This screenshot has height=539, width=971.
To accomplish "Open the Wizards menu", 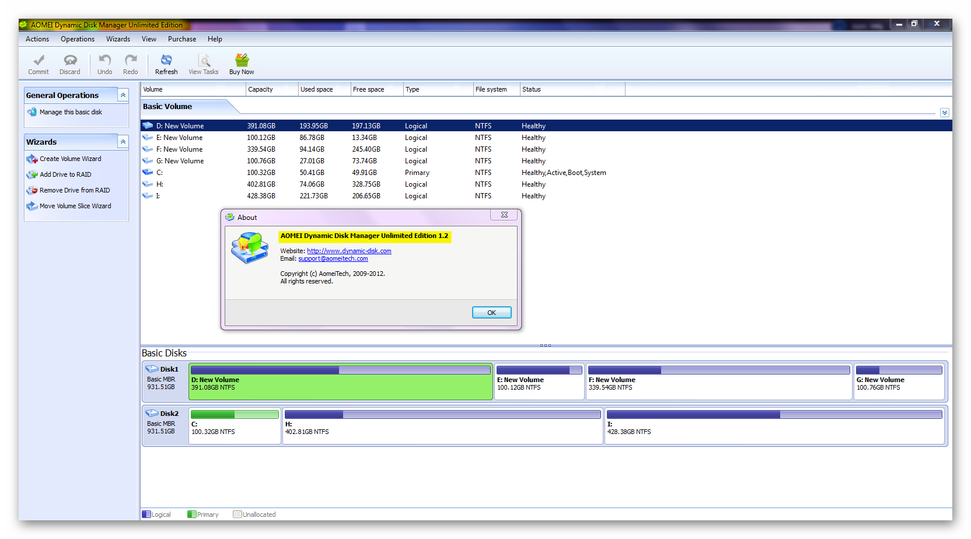I will [118, 39].
